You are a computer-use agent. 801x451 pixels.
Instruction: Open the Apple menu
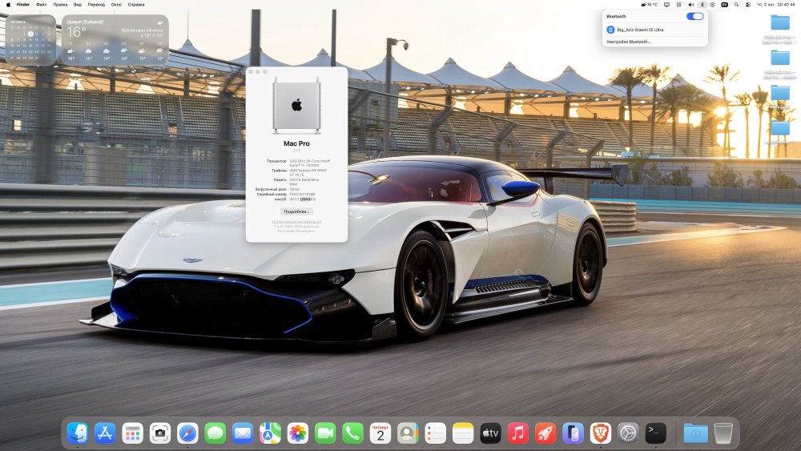coord(8,5)
